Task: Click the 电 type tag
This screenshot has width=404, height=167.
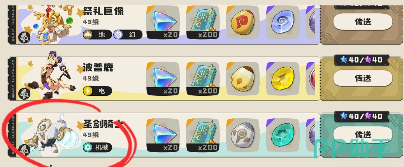Action: (x=97, y=91)
